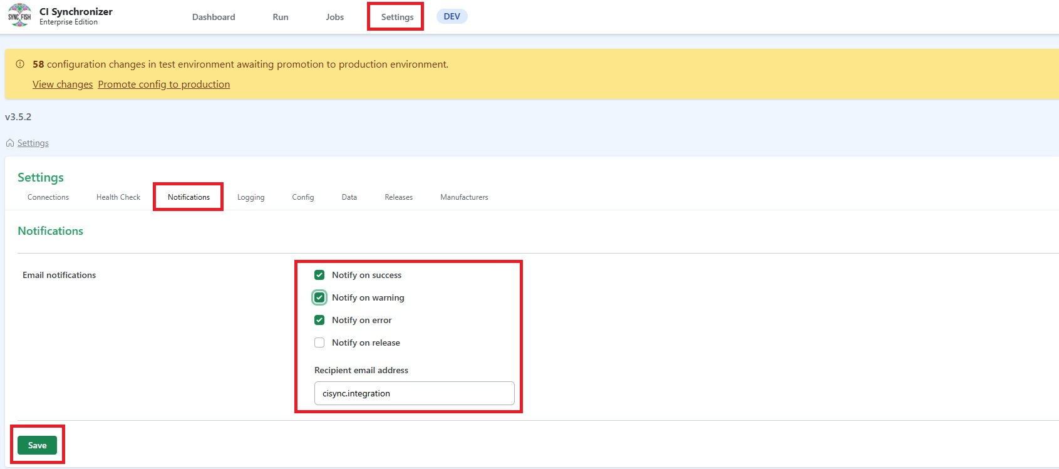This screenshot has height=469, width=1059.
Task: Open the Jobs page
Action: coord(335,17)
